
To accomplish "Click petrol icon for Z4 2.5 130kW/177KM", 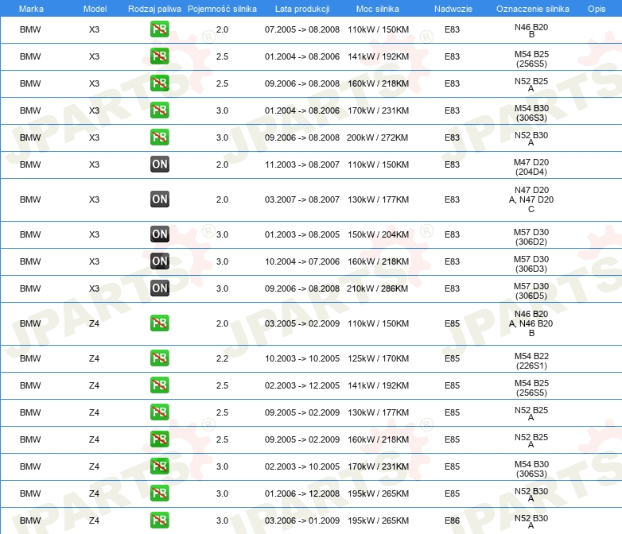I will 159,412.
